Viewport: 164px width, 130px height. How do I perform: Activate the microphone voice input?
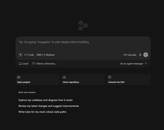click(x=140, y=55)
